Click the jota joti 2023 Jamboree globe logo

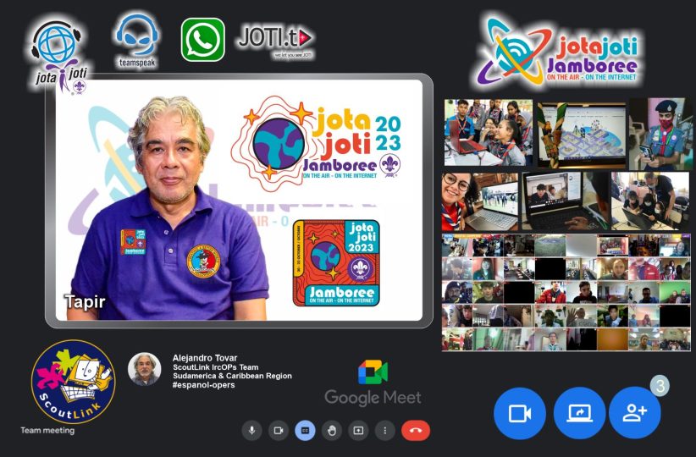[x=316, y=143]
